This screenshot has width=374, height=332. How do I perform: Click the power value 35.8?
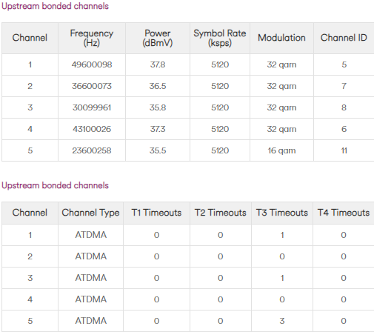pyautogui.click(x=158, y=107)
